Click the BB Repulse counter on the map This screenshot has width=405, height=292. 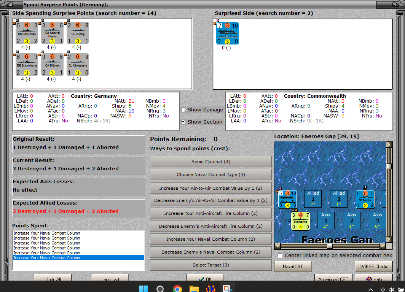(x=365, y=199)
